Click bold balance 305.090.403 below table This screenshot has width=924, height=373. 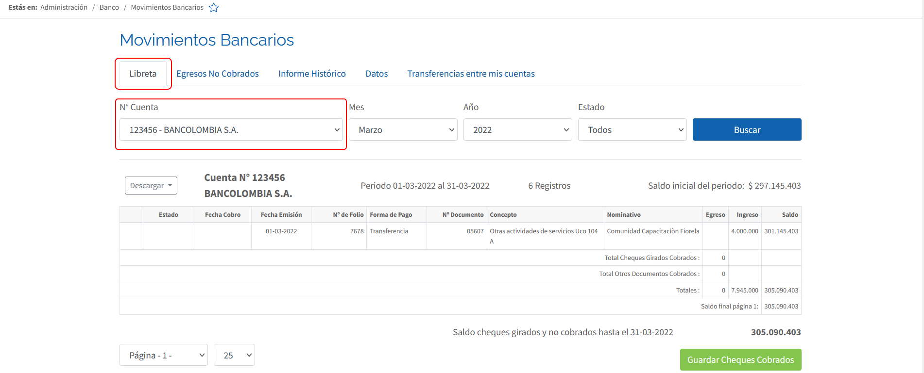pos(776,332)
